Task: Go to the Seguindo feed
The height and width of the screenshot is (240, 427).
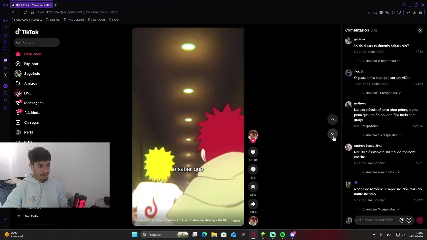Action: [28, 74]
